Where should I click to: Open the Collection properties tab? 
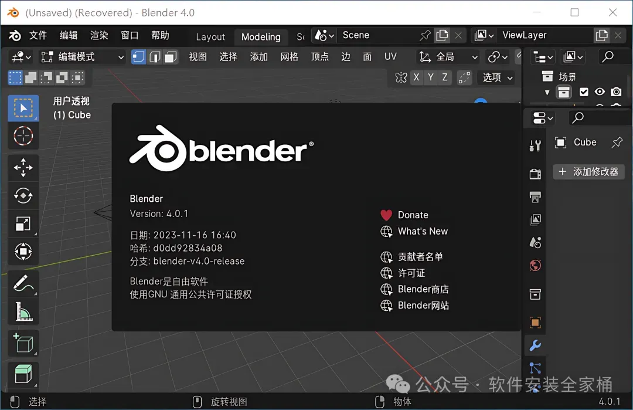click(535, 294)
